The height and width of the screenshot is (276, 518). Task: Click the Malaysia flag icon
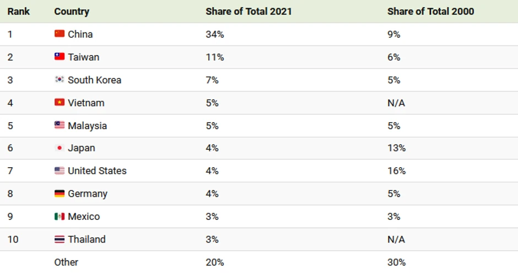click(x=60, y=125)
